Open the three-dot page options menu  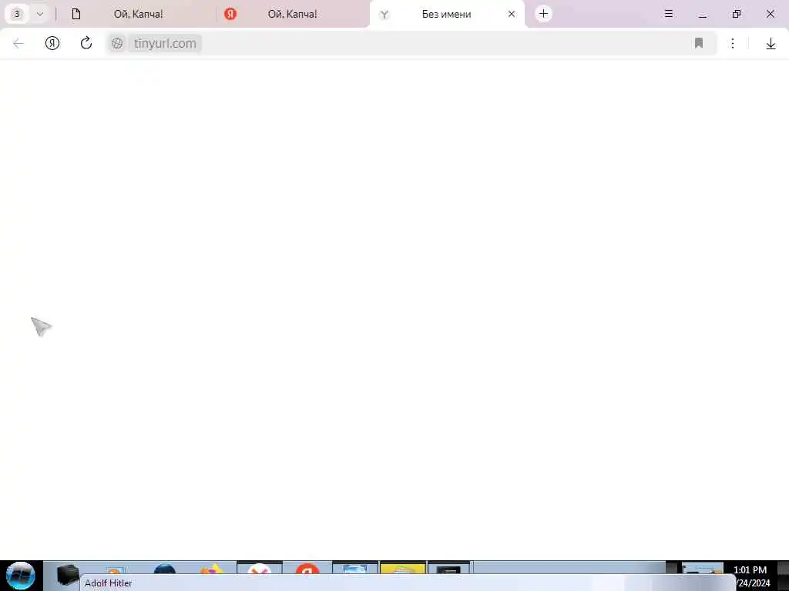point(733,44)
